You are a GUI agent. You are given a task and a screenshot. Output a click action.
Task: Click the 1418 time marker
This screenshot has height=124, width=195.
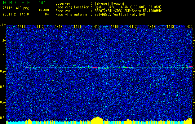[152, 26]
